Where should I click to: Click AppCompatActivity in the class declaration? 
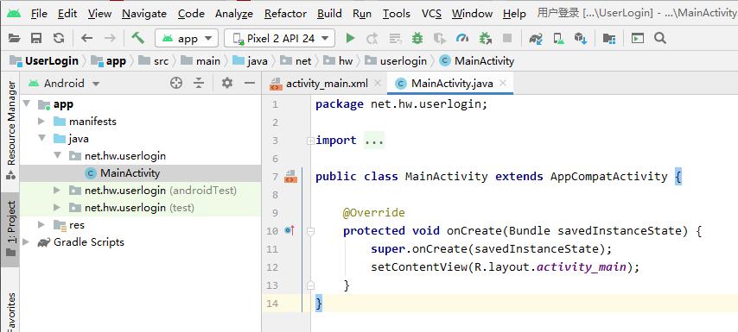click(x=609, y=177)
